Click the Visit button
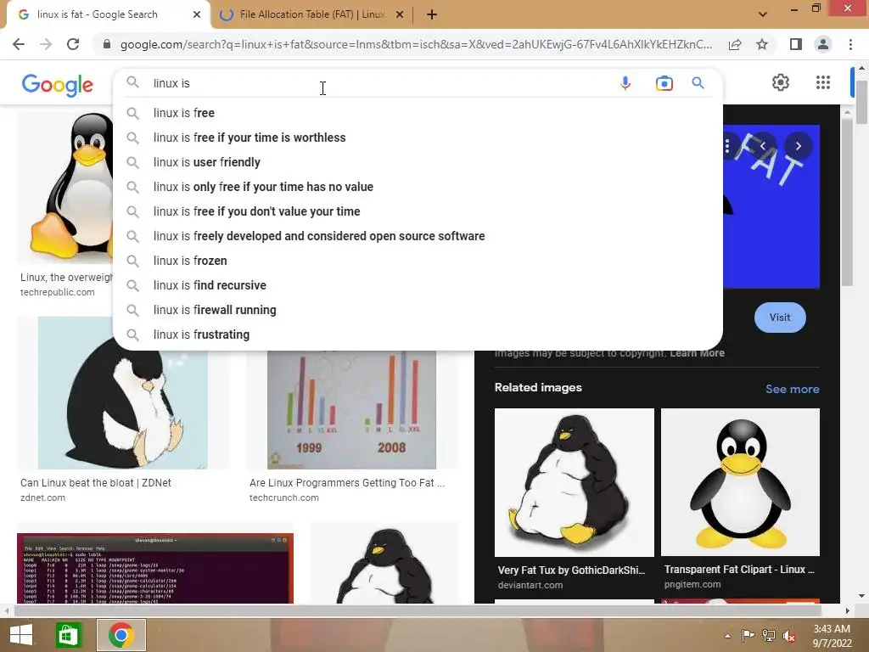This screenshot has width=869, height=652. (x=780, y=318)
